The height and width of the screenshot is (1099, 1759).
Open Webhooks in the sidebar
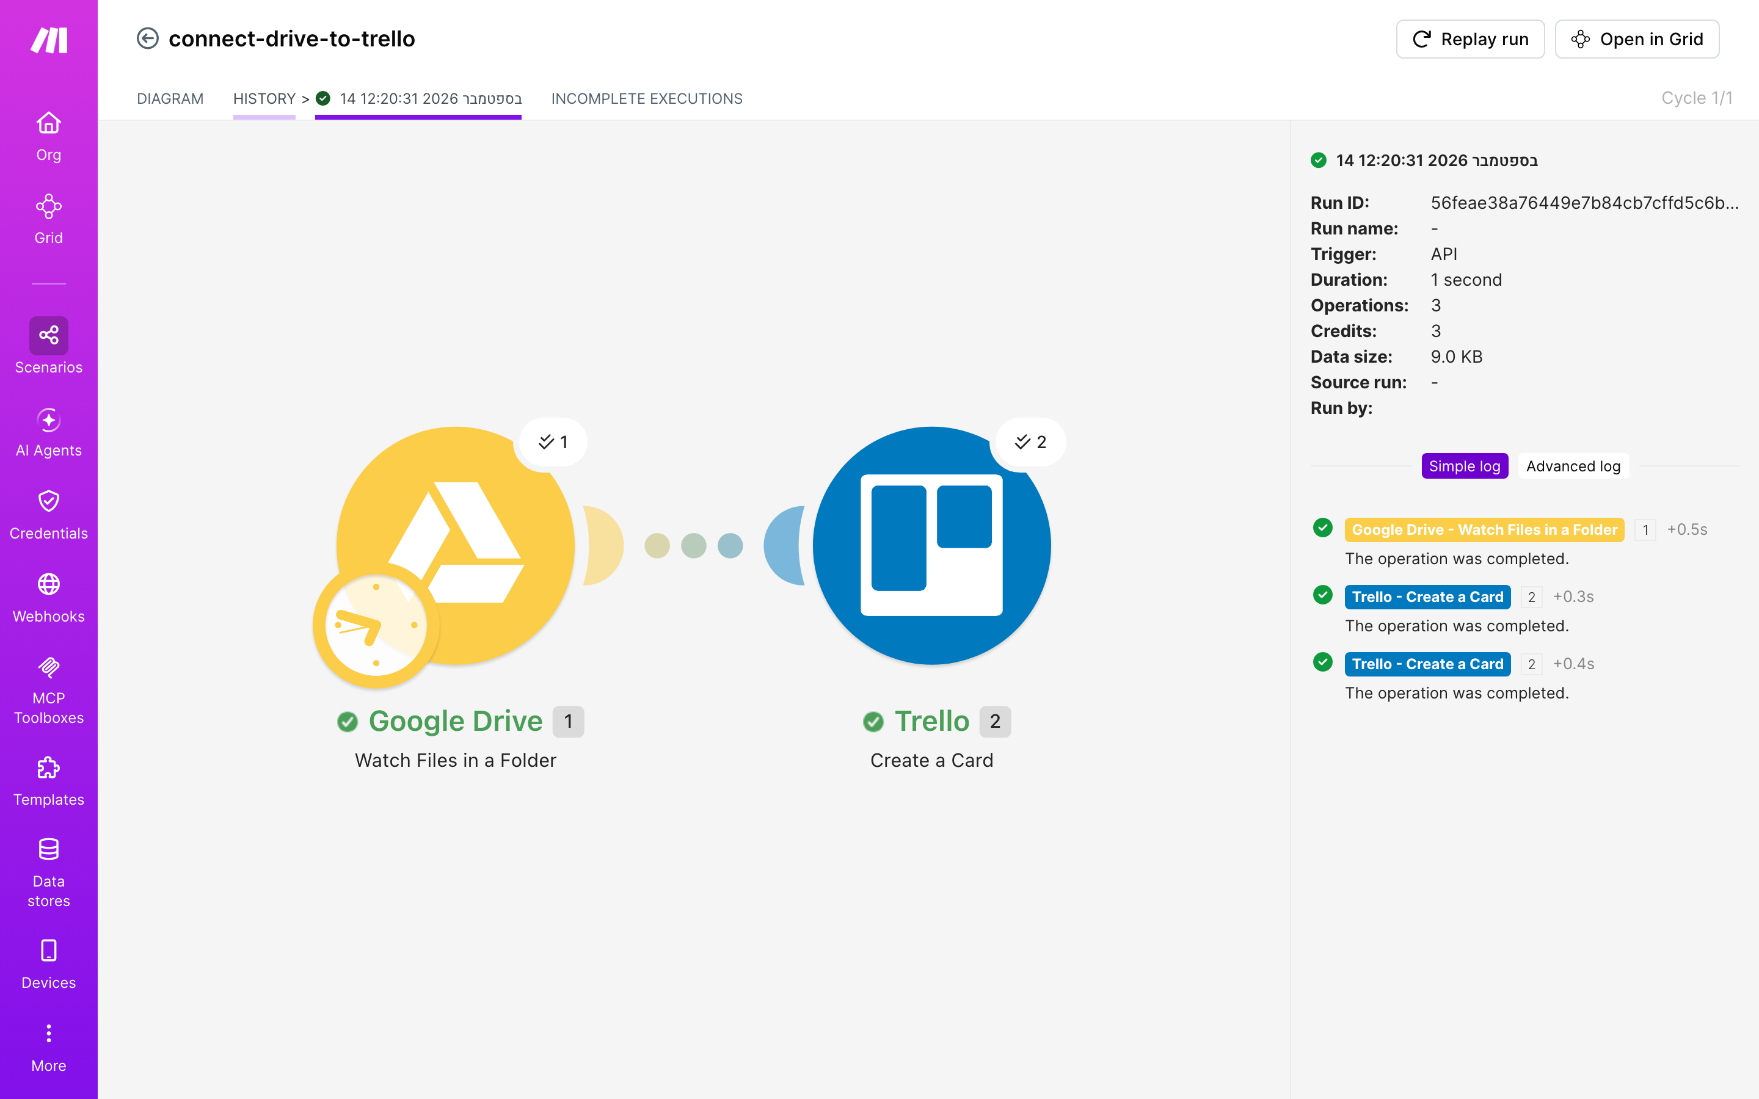pos(49,598)
